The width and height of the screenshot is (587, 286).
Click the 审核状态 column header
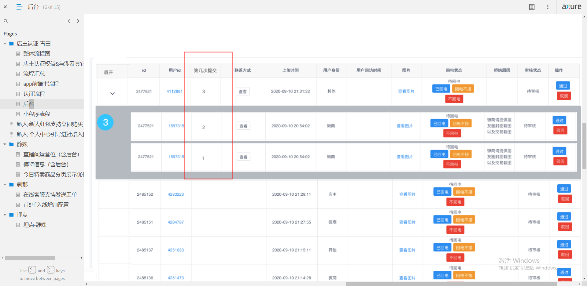(x=533, y=71)
